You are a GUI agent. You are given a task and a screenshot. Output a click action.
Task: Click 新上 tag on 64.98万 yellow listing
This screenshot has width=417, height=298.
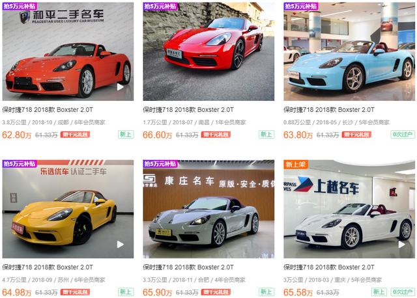[126, 292]
